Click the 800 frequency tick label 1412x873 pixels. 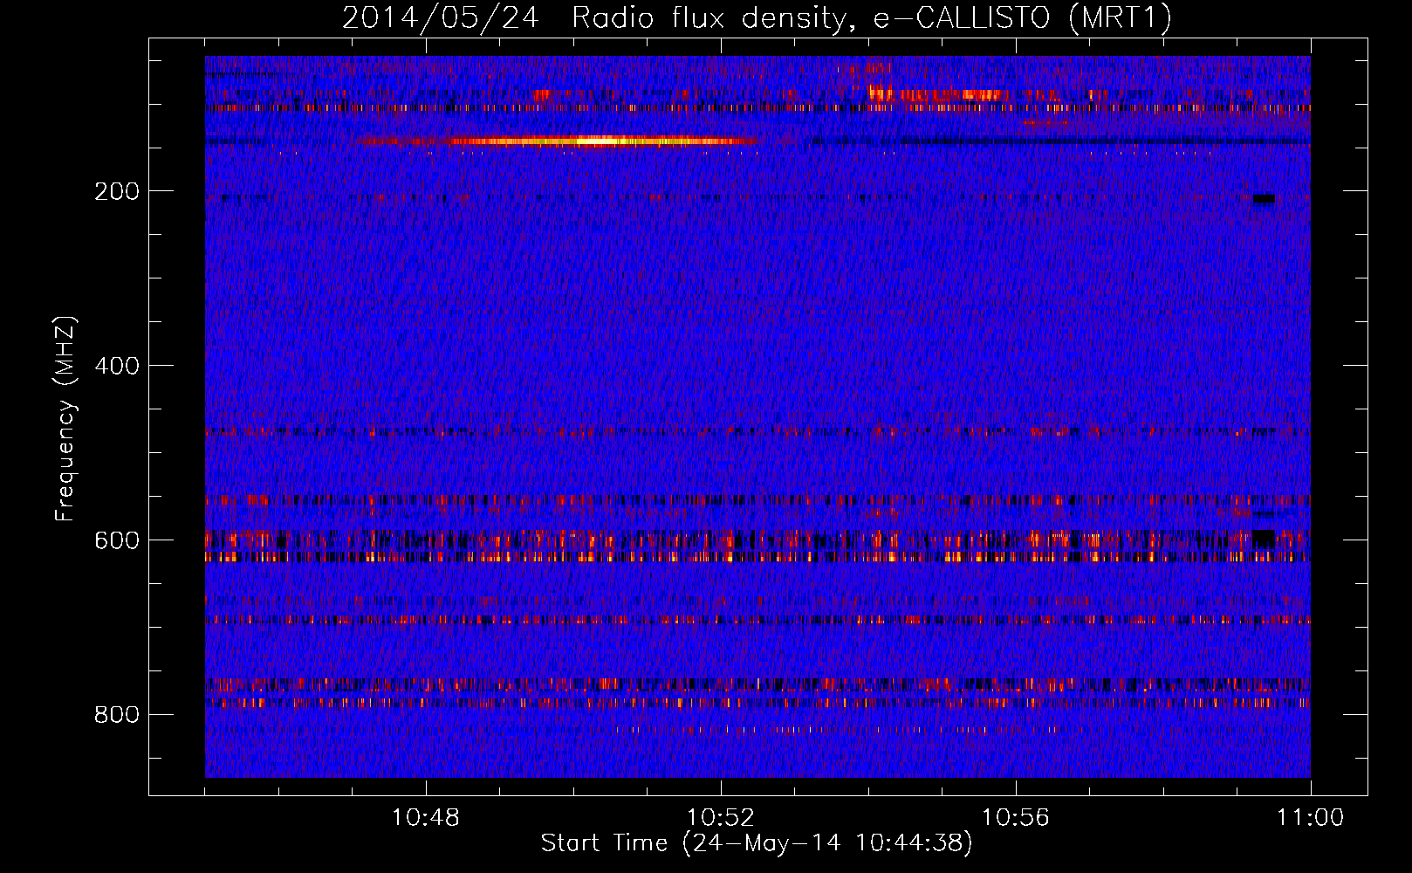pyautogui.click(x=117, y=715)
